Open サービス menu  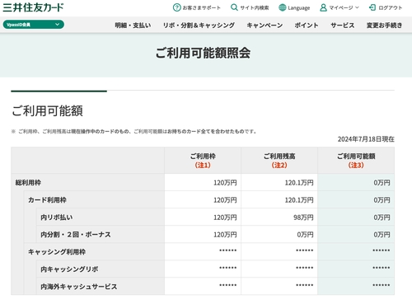[343, 26]
